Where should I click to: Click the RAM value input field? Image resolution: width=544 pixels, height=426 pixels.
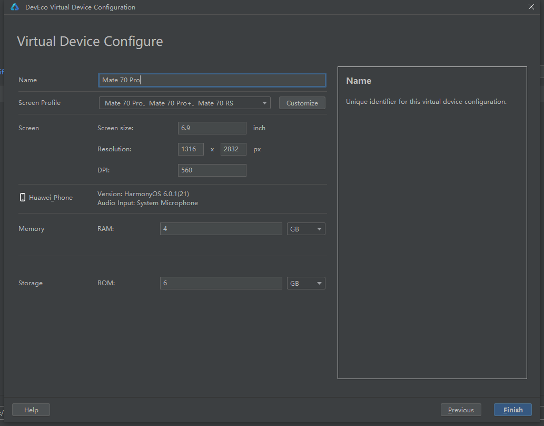(x=221, y=229)
